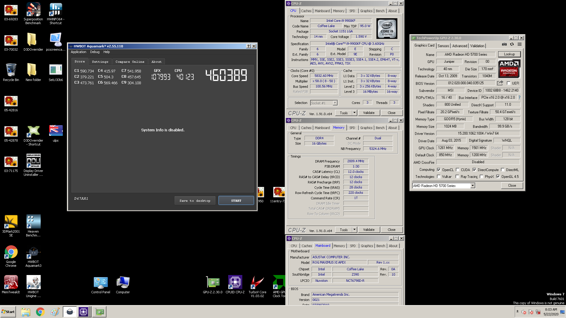The image size is (566, 318).
Task: Toggle Ray Tracing checkbox in GPU-Z
Action: click(457, 177)
